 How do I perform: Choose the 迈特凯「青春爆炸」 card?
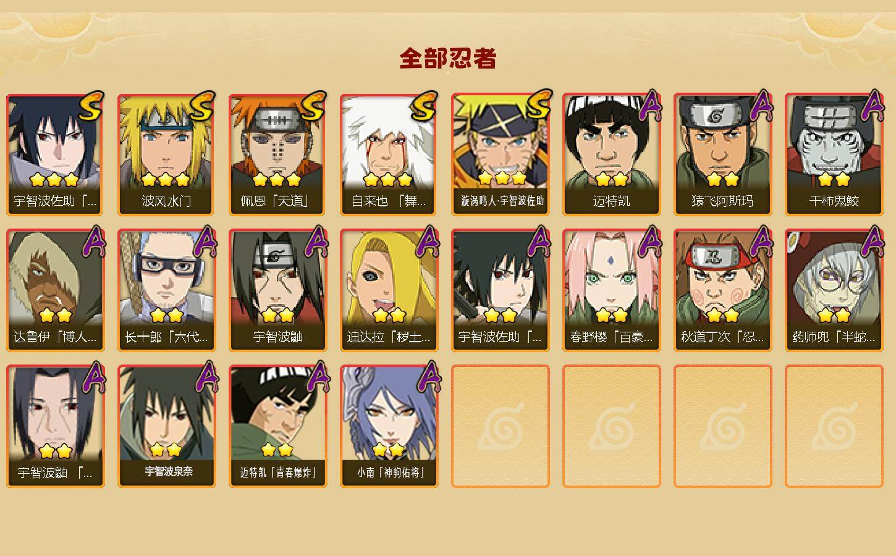[277, 426]
